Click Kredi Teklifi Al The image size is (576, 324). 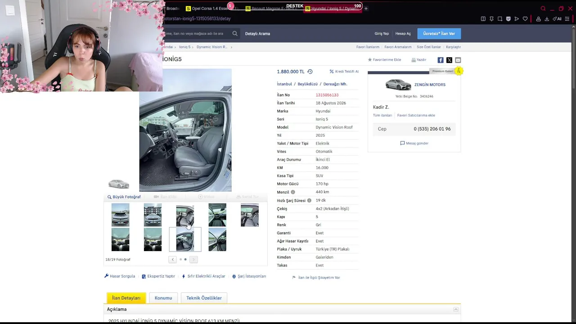tap(344, 72)
